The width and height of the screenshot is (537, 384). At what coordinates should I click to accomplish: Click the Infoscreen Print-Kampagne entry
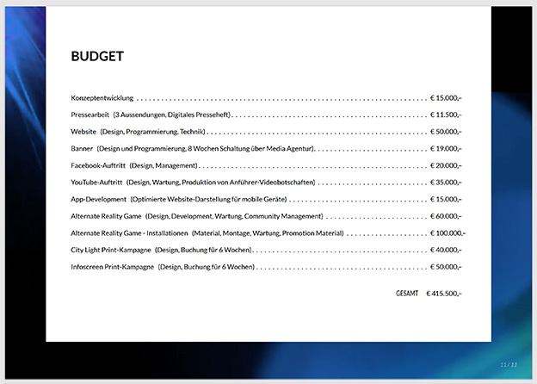pyautogui.click(x=112, y=268)
